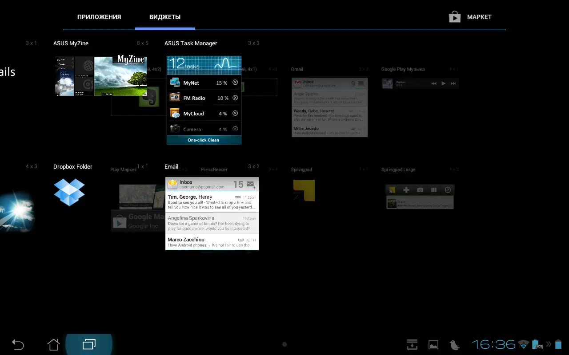This screenshot has height=355, width=569.
Task: Tap the Home navigation button
Action: 53,344
